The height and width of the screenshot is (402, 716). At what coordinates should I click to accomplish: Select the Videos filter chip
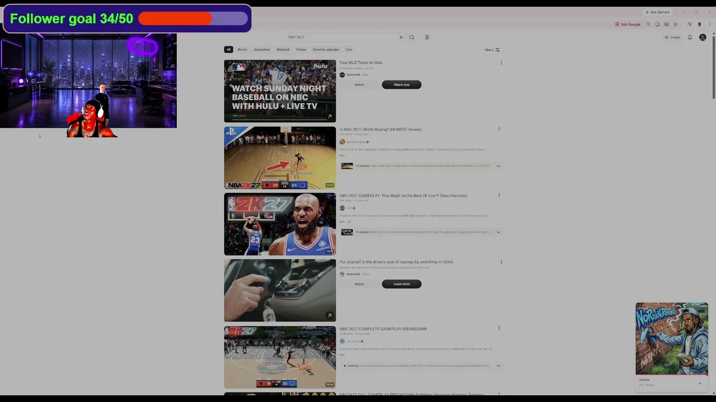click(301, 50)
